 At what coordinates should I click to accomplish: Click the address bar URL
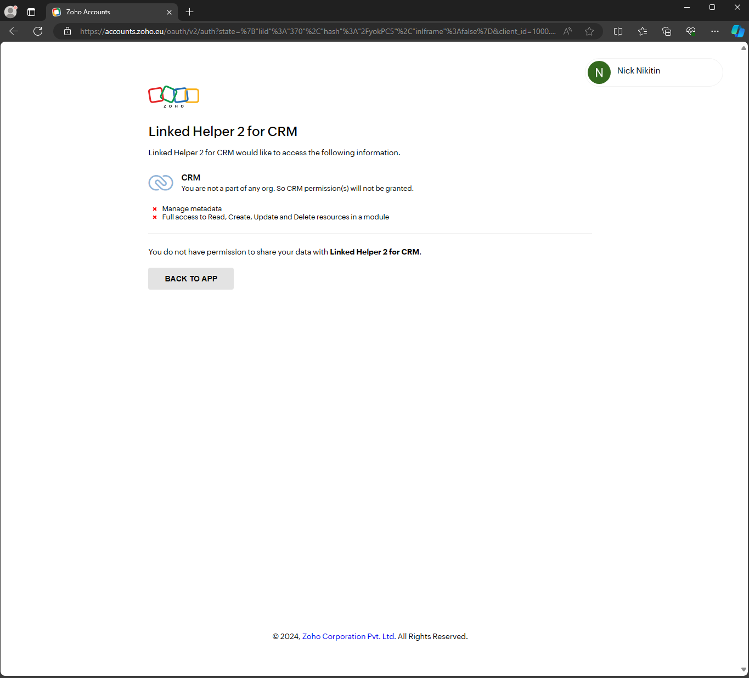318,31
